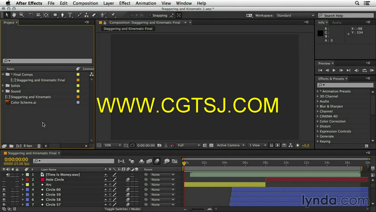Click the timeline current time 0:00:00:00
The height and width of the screenshot is (212, 376).
[x=16, y=159]
